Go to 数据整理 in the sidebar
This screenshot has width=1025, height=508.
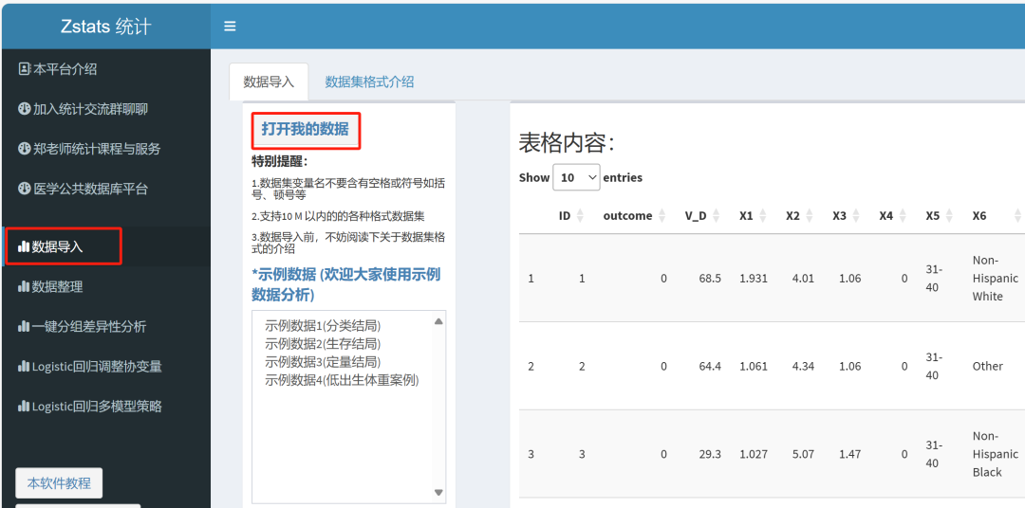(x=51, y=286)
